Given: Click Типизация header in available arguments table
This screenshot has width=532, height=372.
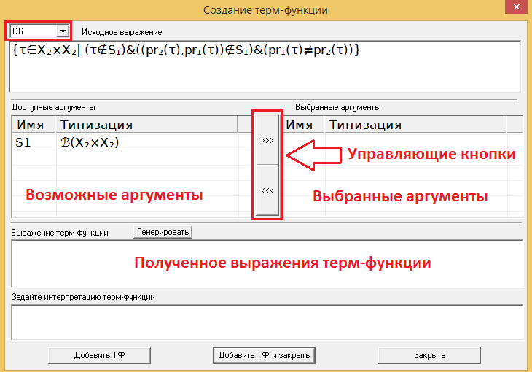Looking at the screenshot, I should [146, 125].
